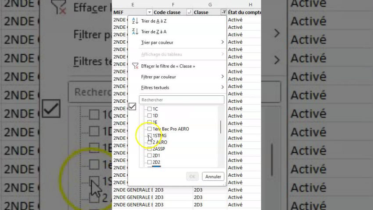Tick the 1ère Bac Pro AERO checkbox

150,129
